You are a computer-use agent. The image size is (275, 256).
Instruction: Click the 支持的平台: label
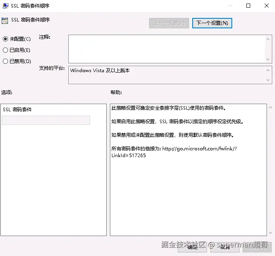point(52,68)
